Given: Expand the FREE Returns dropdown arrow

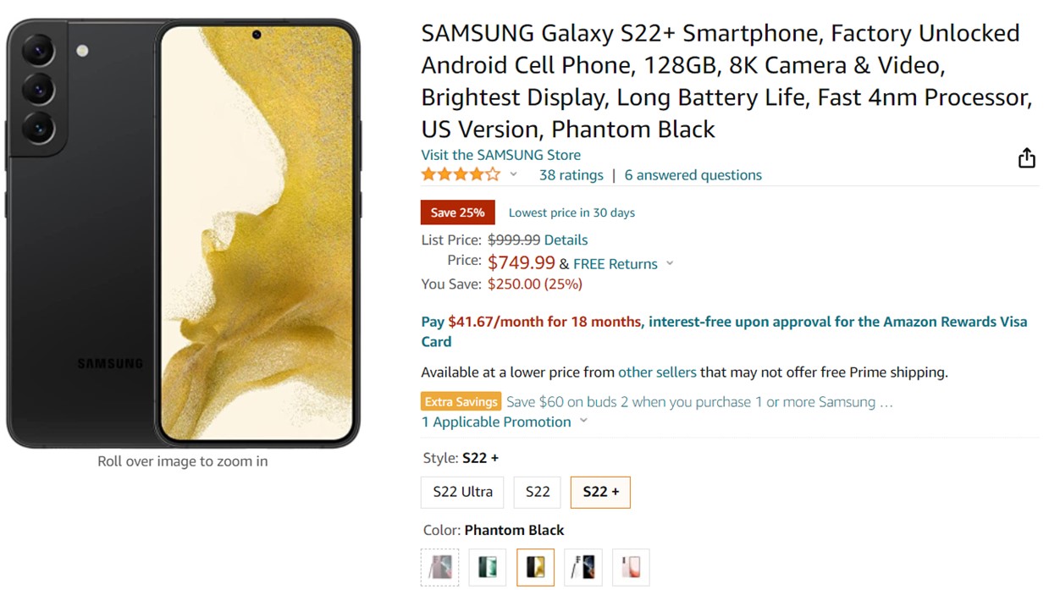Looking at the screenshot, I should (670, 263).
